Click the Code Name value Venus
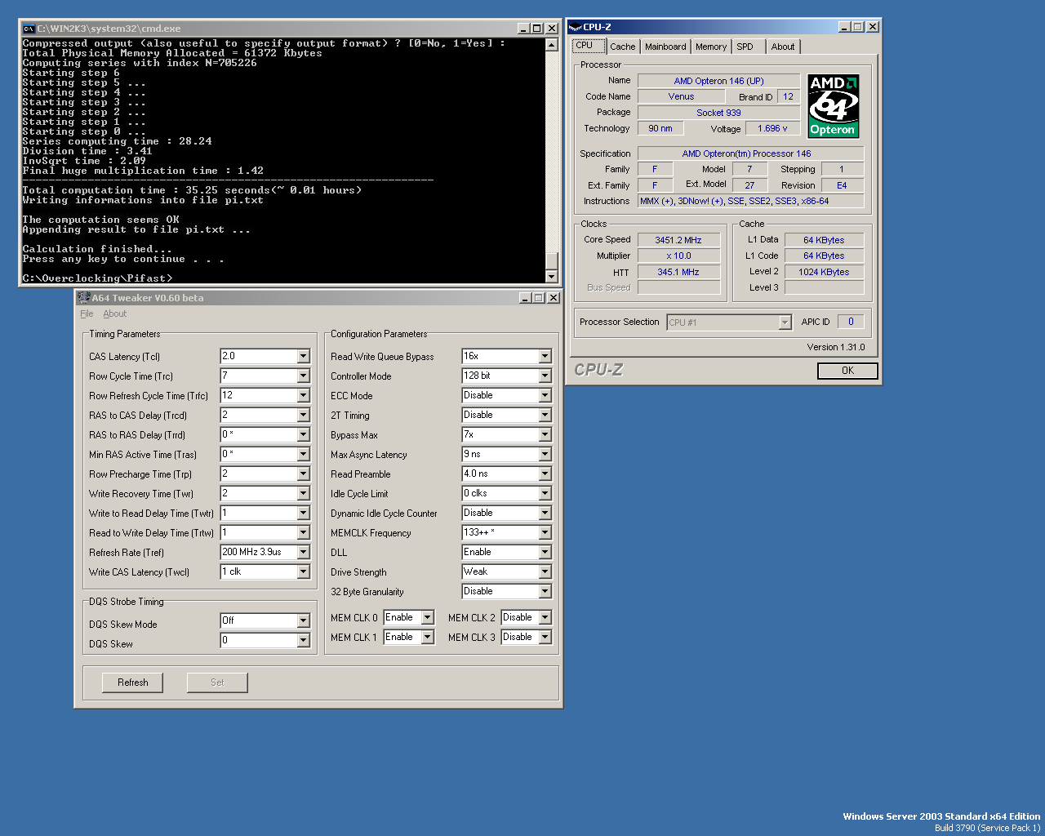Image resolution: width=1045 pixels, height=836 pixels. pos(681,96)
